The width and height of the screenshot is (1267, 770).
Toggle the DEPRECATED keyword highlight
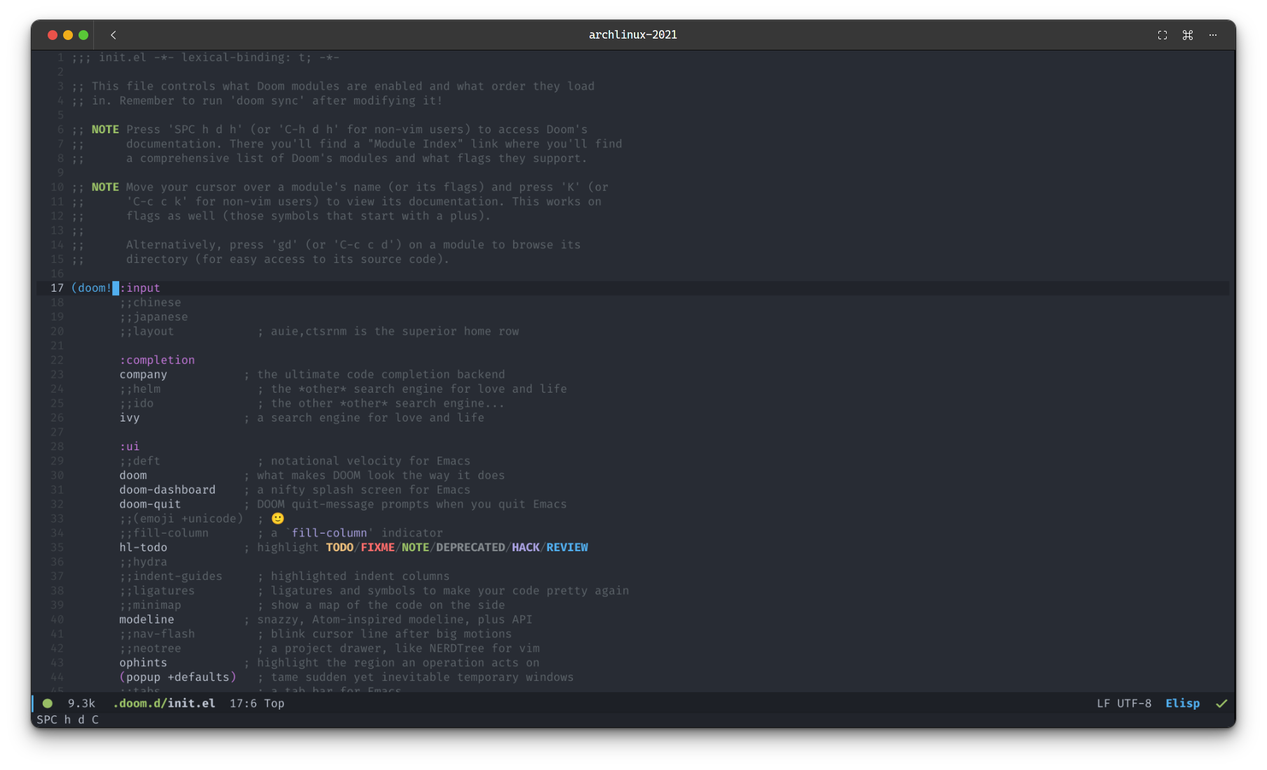(472, 547)
